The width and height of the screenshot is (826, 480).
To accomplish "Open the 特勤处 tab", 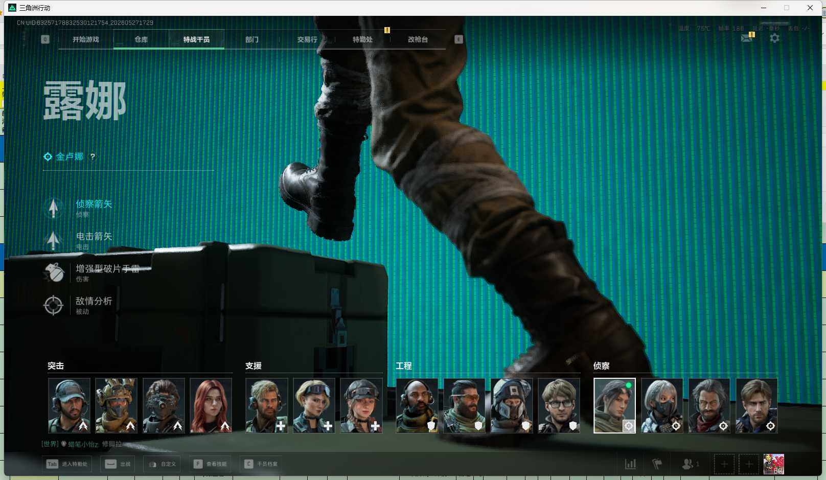I will click(362, 39).
